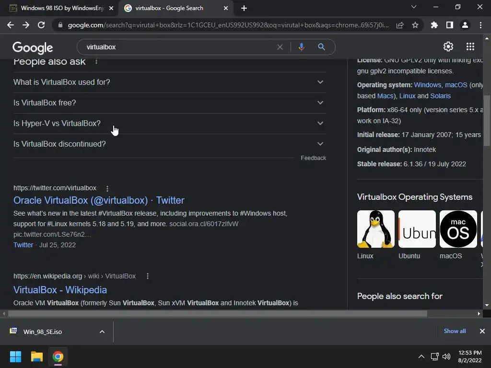
Task: Open the Windows Start button
Action: [15, 356]
